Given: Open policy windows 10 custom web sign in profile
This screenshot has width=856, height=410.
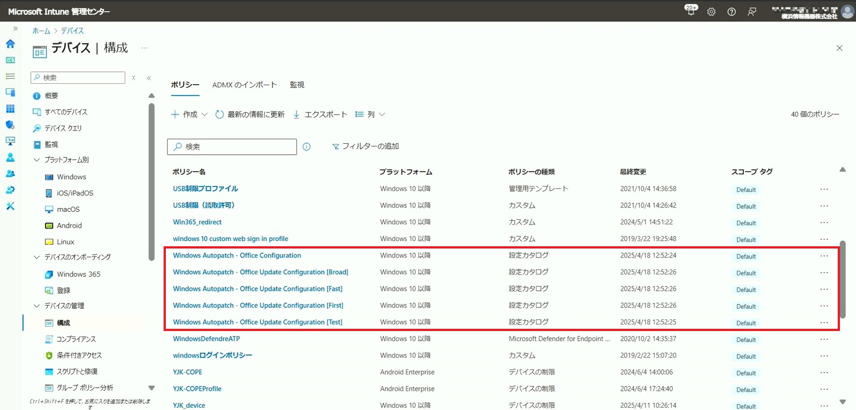Looking at the screenshot, I should (x=230, y=239).
